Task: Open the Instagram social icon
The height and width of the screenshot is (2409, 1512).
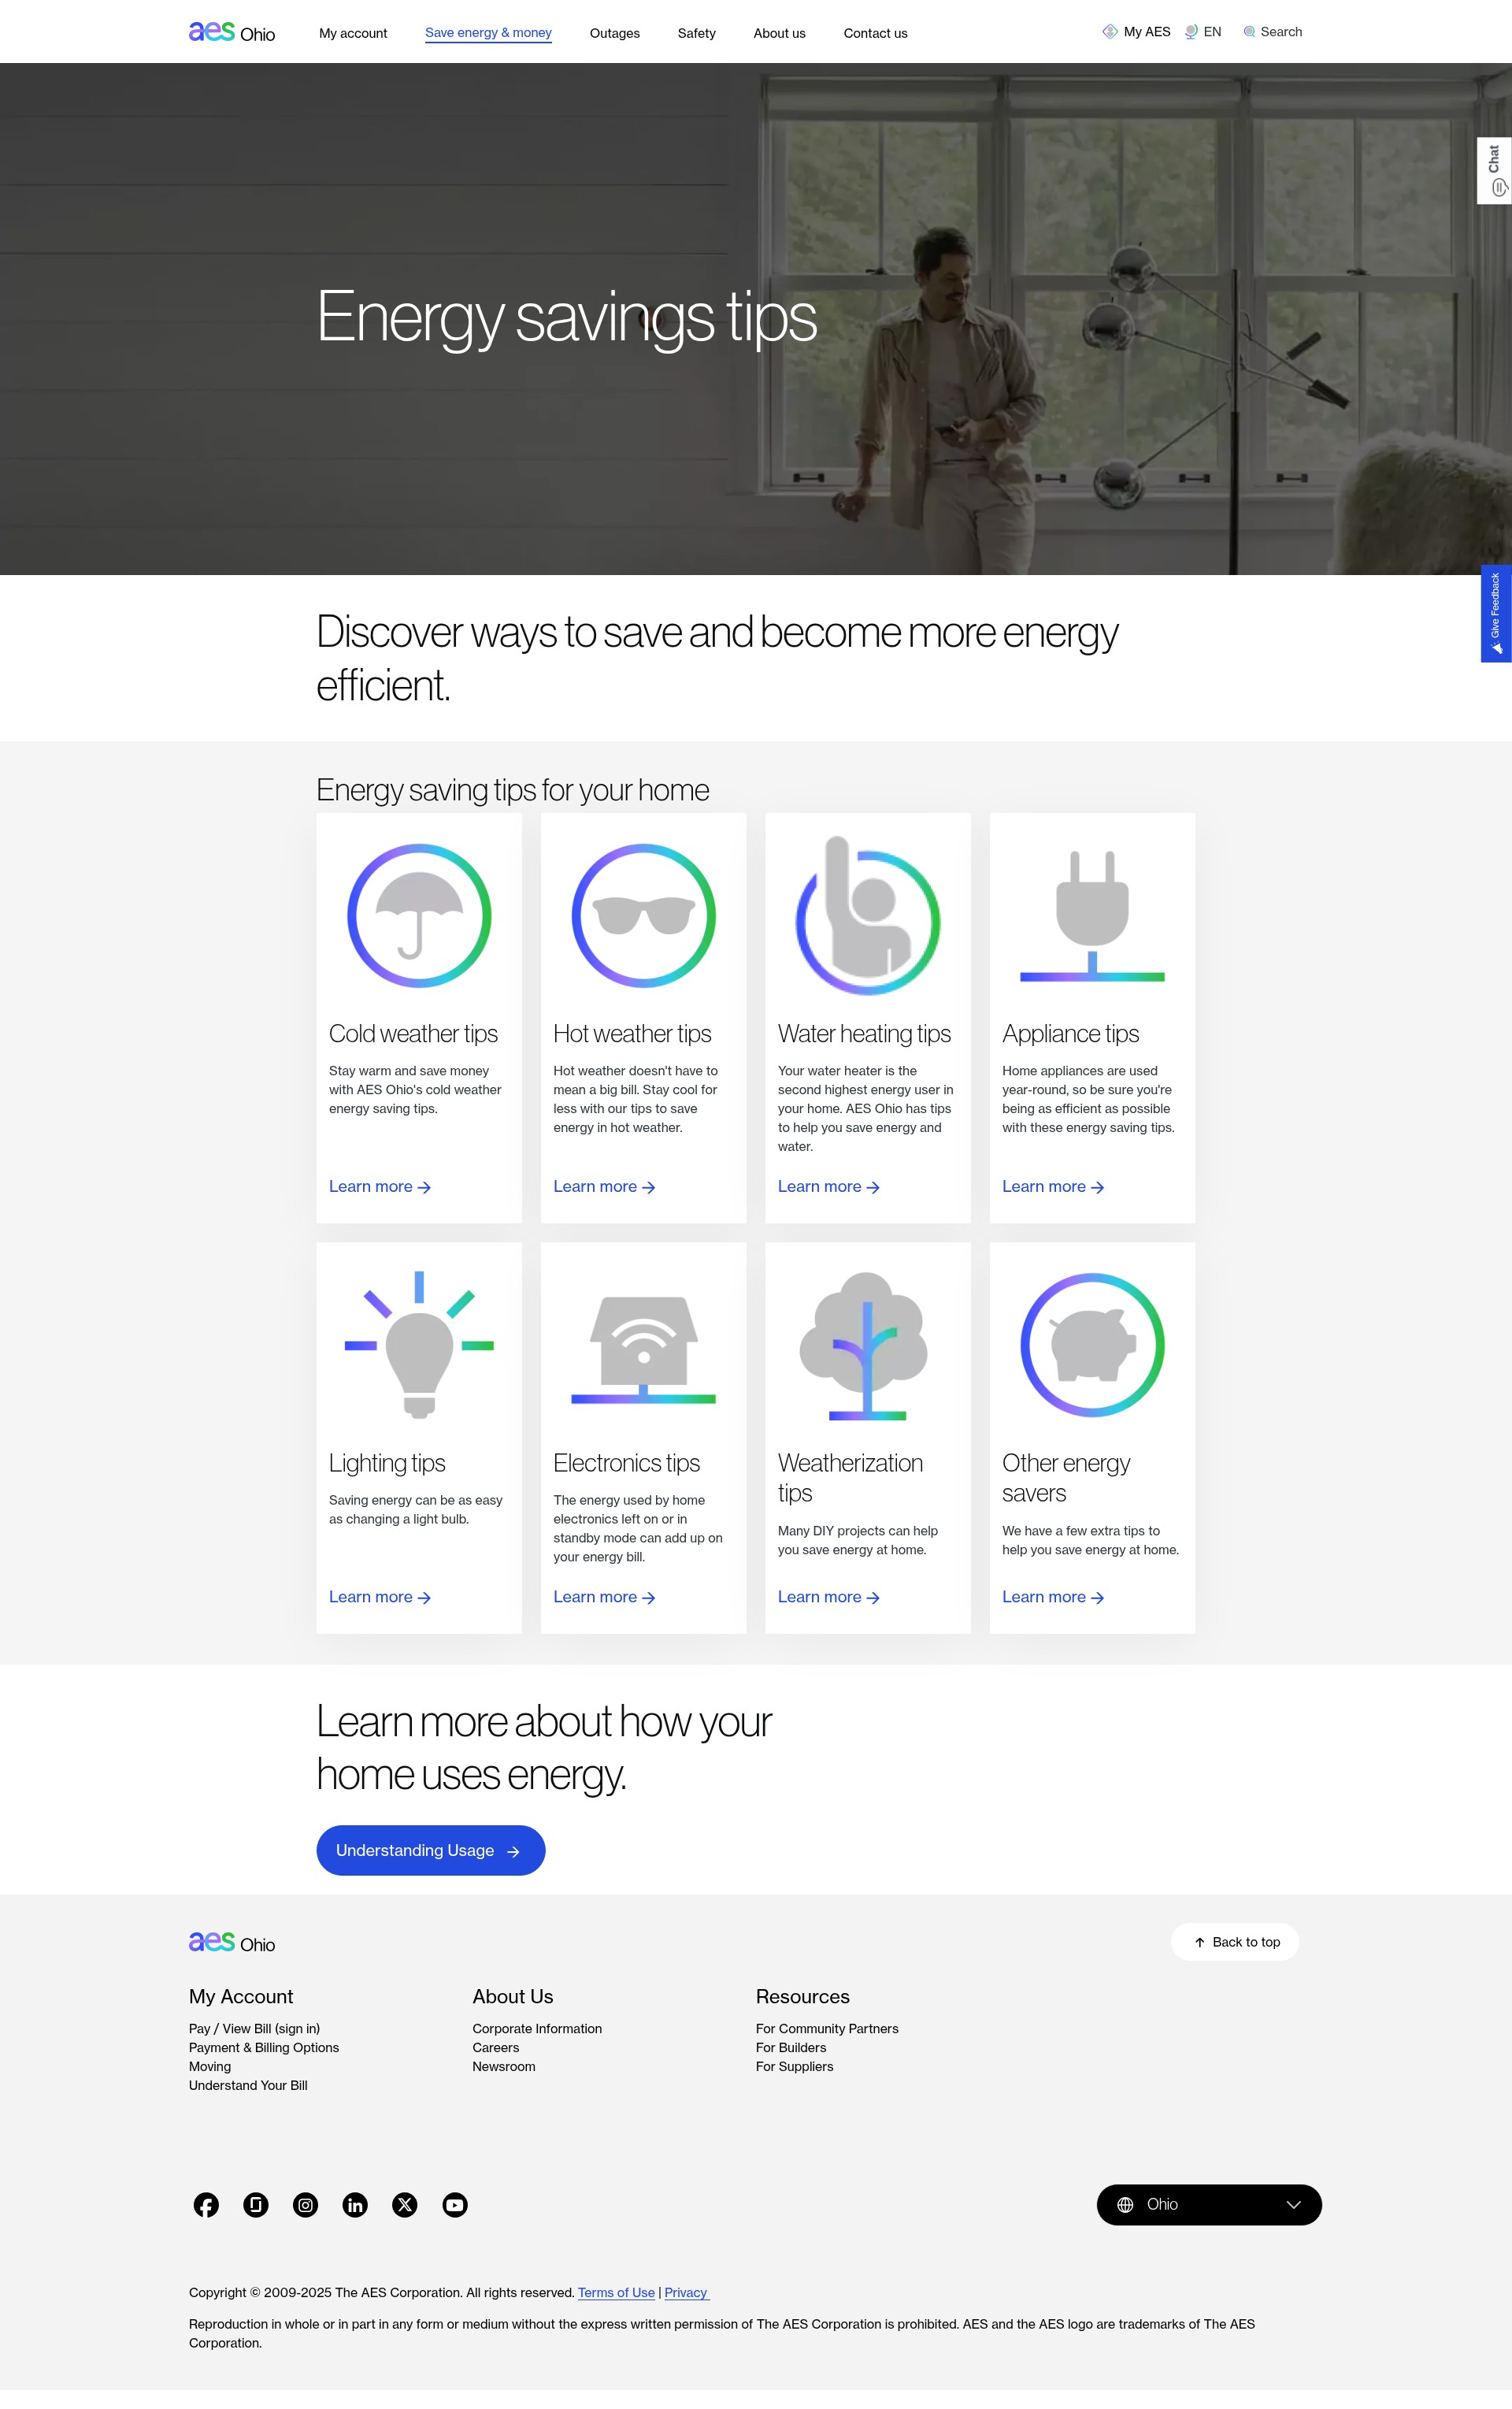Action: [306, 2205]
